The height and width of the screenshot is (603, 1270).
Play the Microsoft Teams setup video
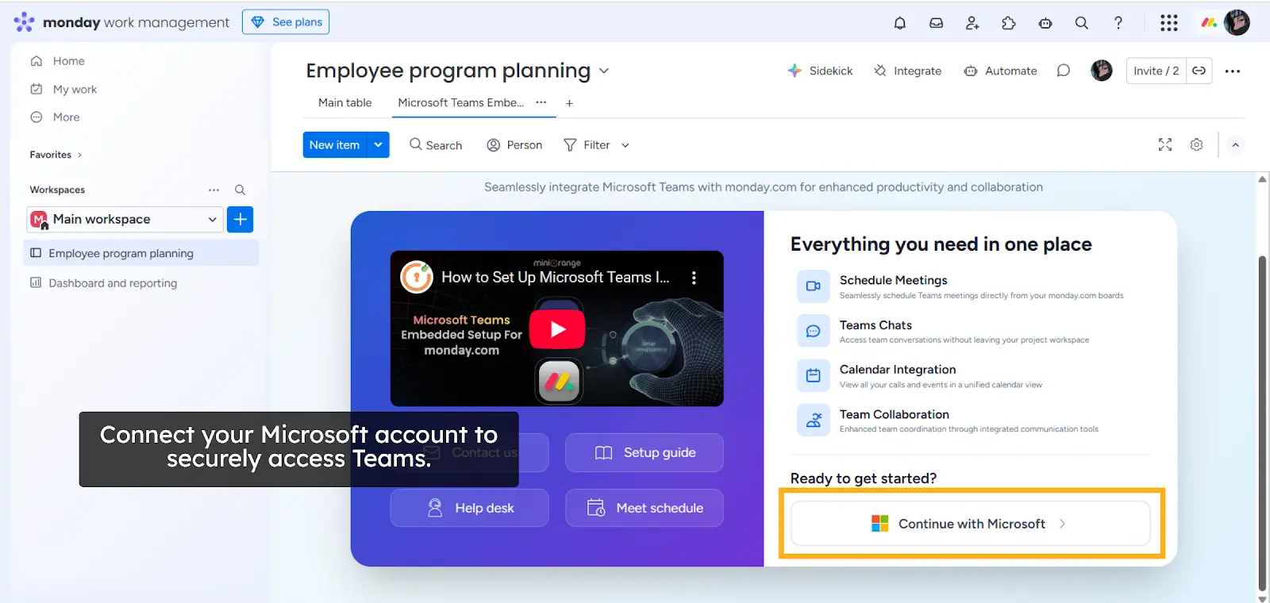pyautogui.click(x=557, y=328)
